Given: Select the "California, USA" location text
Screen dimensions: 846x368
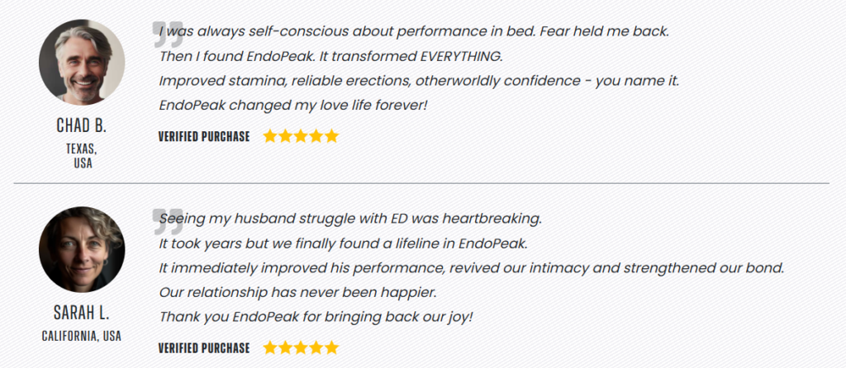Looking at the screenshot, I should click(x=81, y=336).
